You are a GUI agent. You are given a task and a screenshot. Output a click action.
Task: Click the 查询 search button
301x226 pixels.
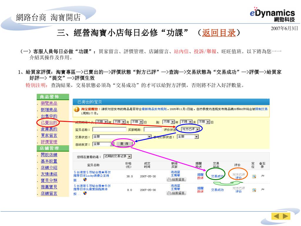pyautogui.click(x=124, y=144)
